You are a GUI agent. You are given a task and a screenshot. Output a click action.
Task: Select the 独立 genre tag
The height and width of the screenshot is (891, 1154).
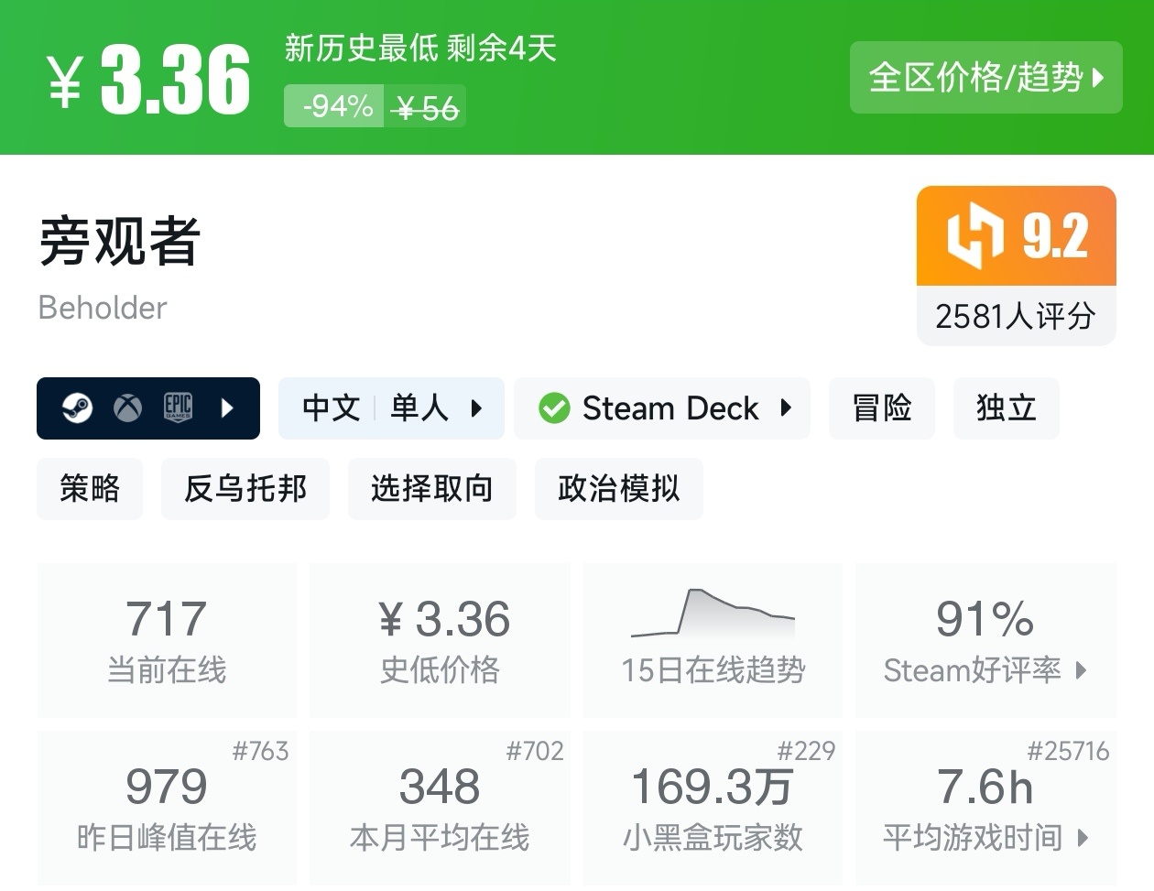point(1006,407)
